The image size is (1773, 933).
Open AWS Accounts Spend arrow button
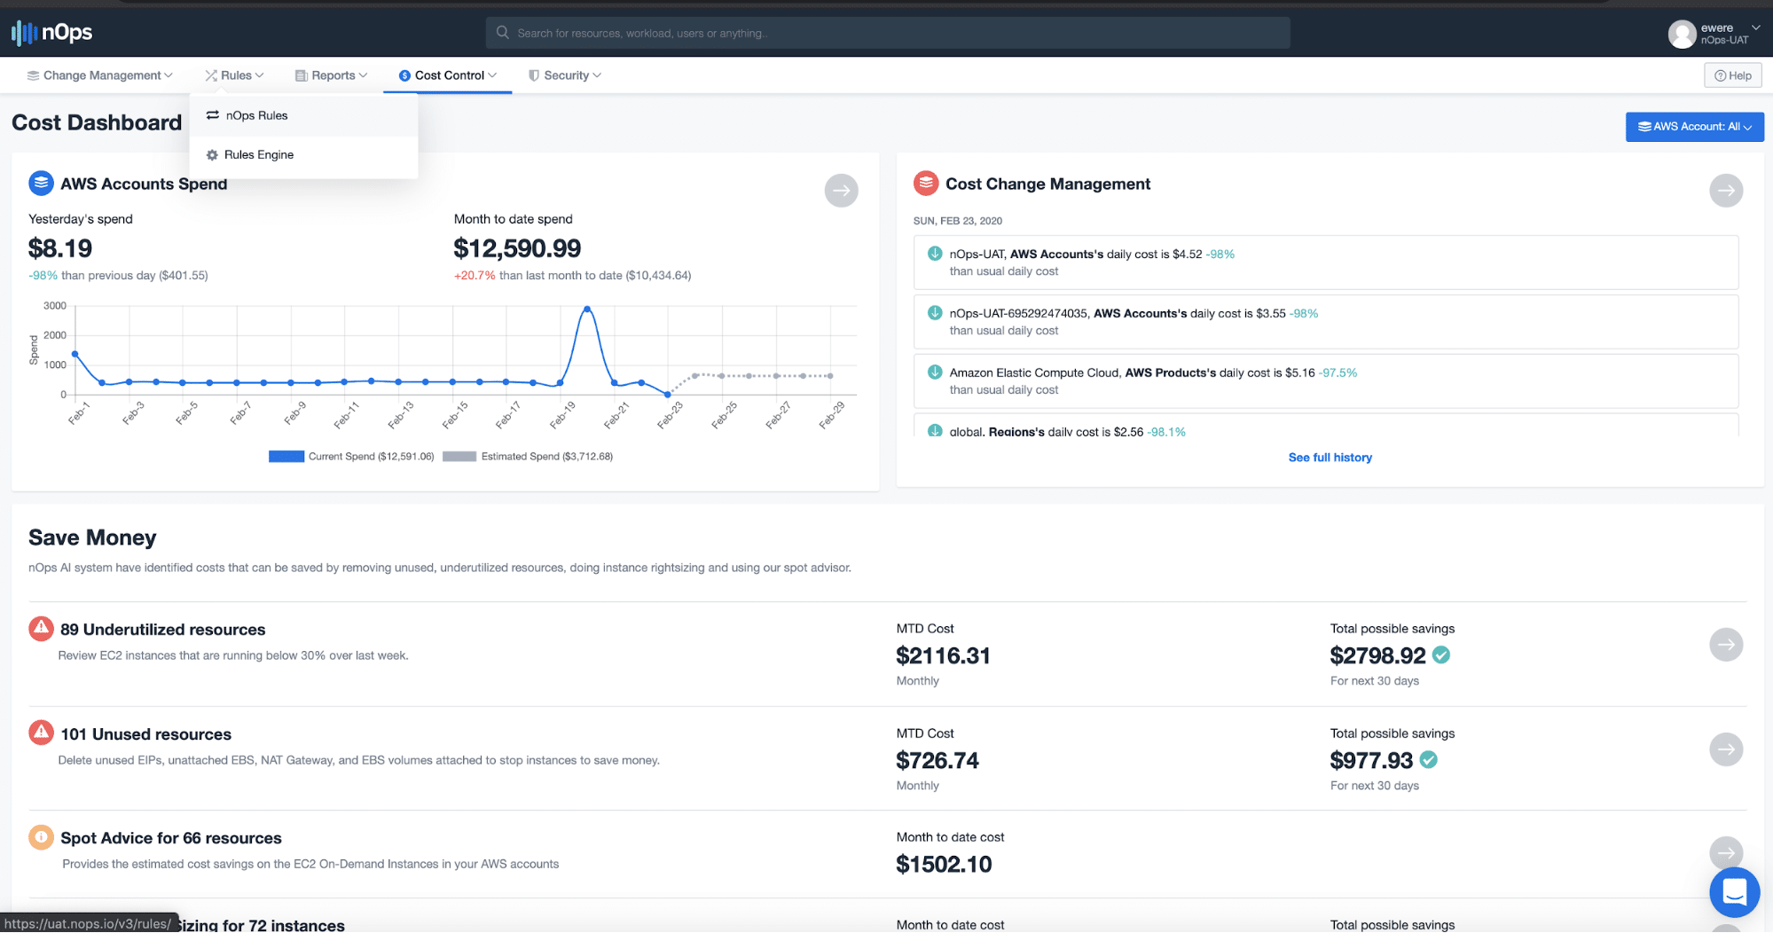[841, 190]
